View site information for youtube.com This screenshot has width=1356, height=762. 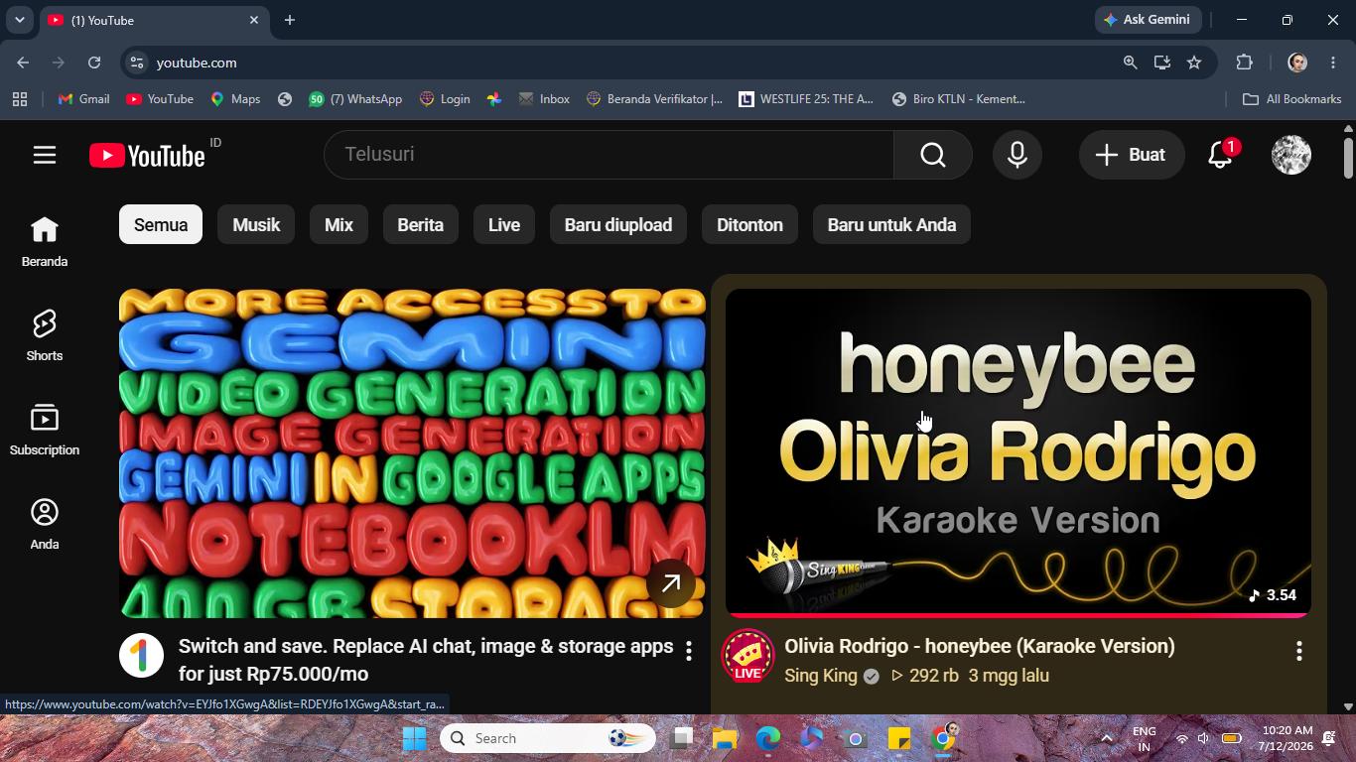(x=137, y=63)
